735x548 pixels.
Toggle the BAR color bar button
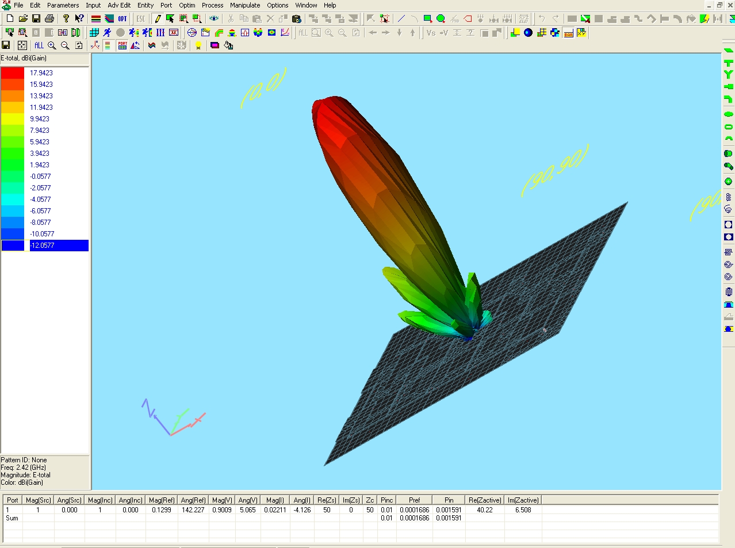(568, 33)
